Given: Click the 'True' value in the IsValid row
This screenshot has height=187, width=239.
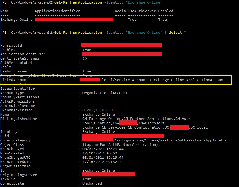Looking at the screenshot, I should click(87, 179).
